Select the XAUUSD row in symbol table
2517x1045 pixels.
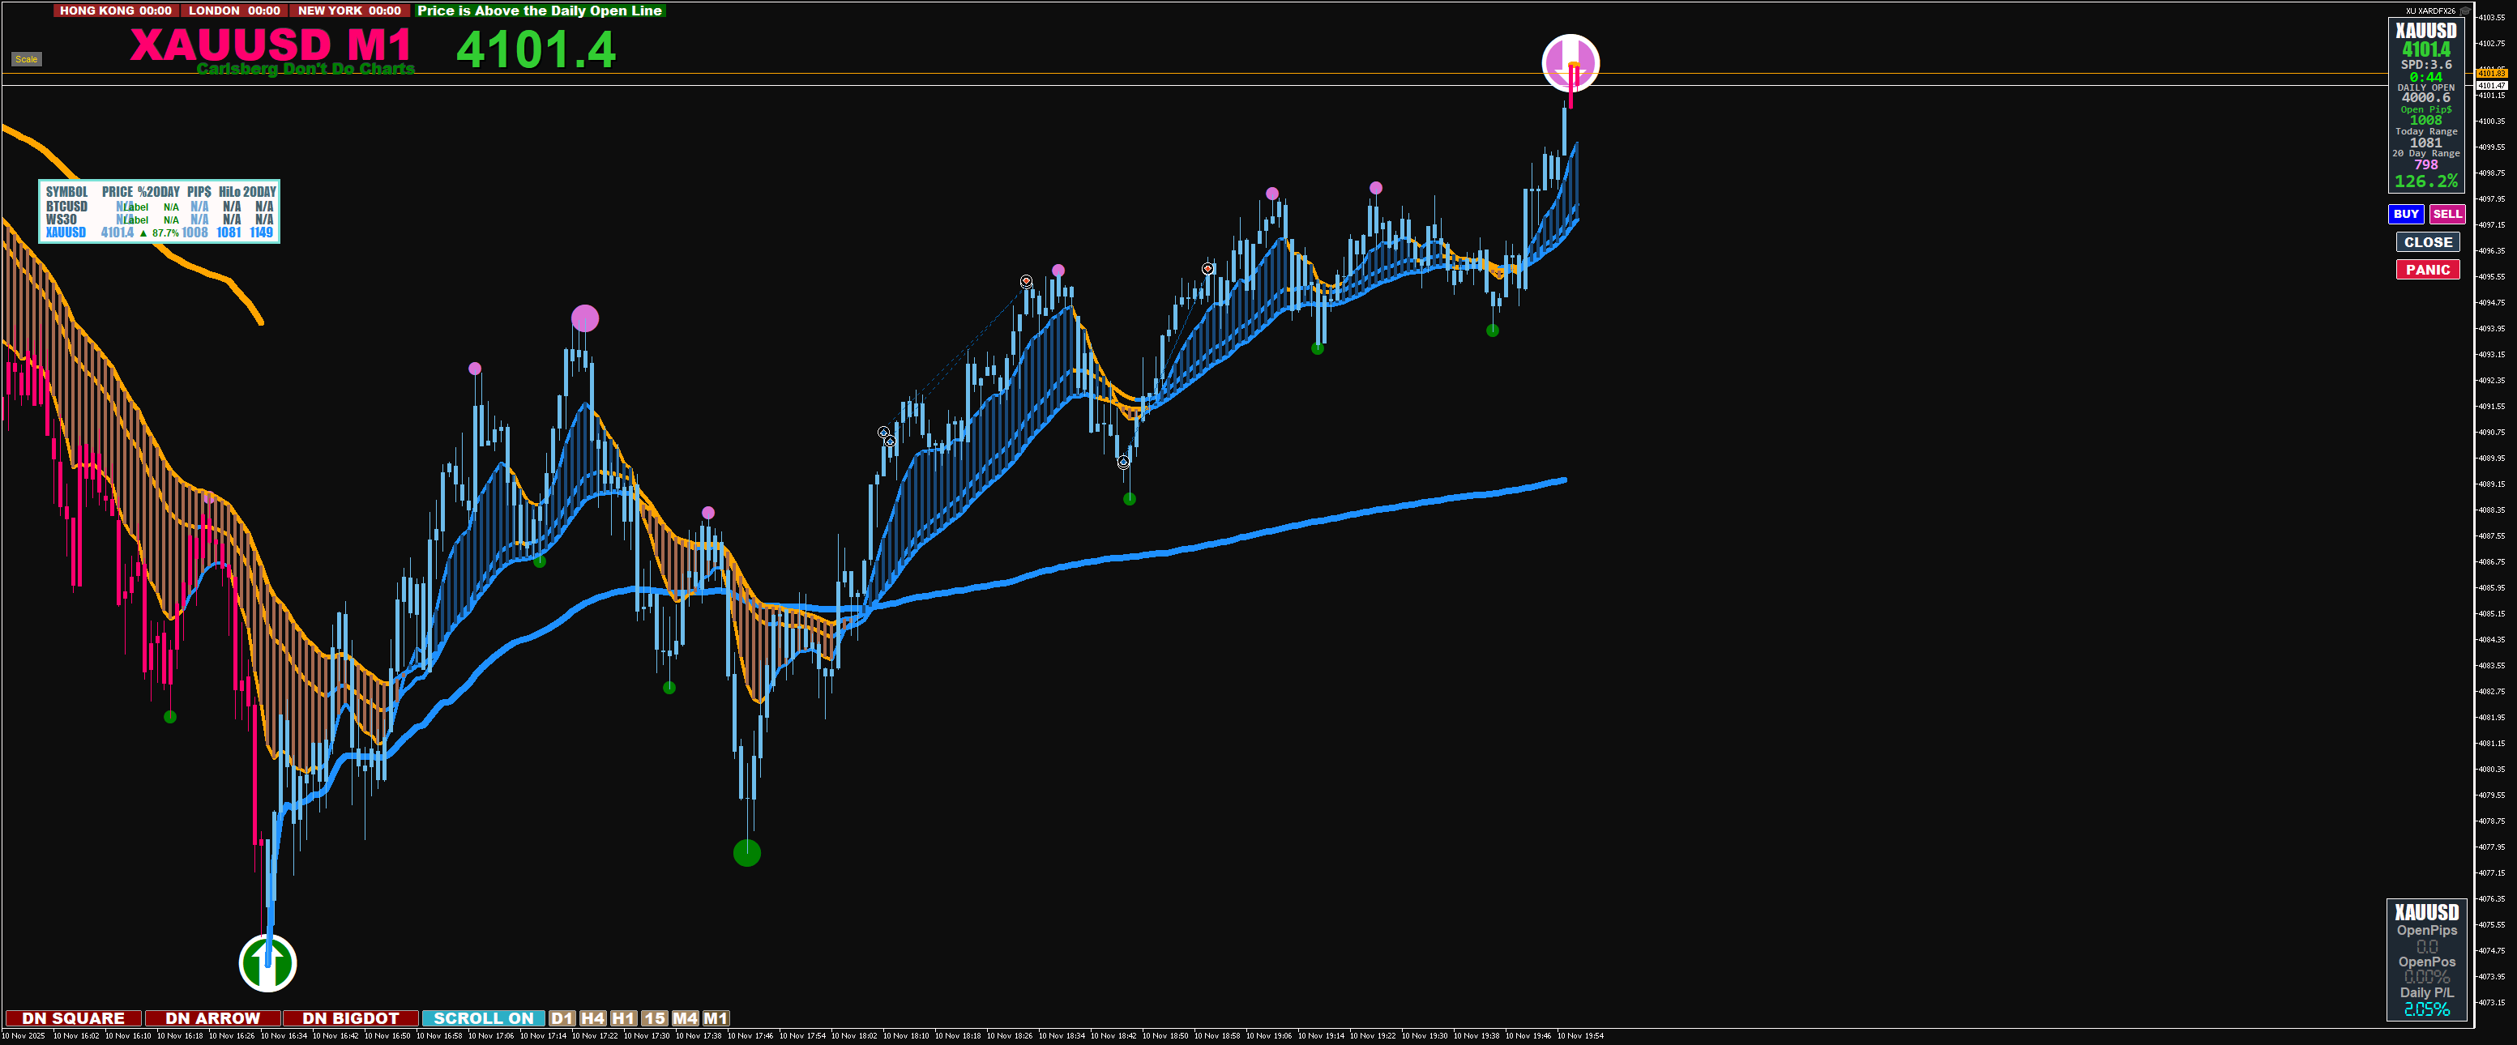click(66, 232)
